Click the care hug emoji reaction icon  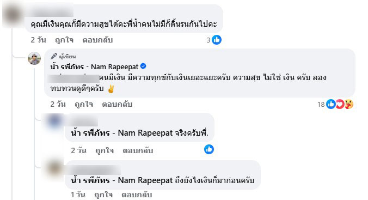[x=349, y=104]
